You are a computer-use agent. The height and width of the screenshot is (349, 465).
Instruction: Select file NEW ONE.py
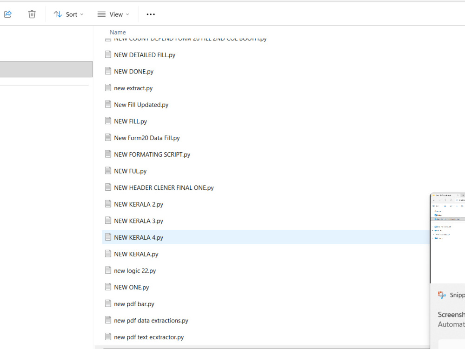tap(132, 287)
